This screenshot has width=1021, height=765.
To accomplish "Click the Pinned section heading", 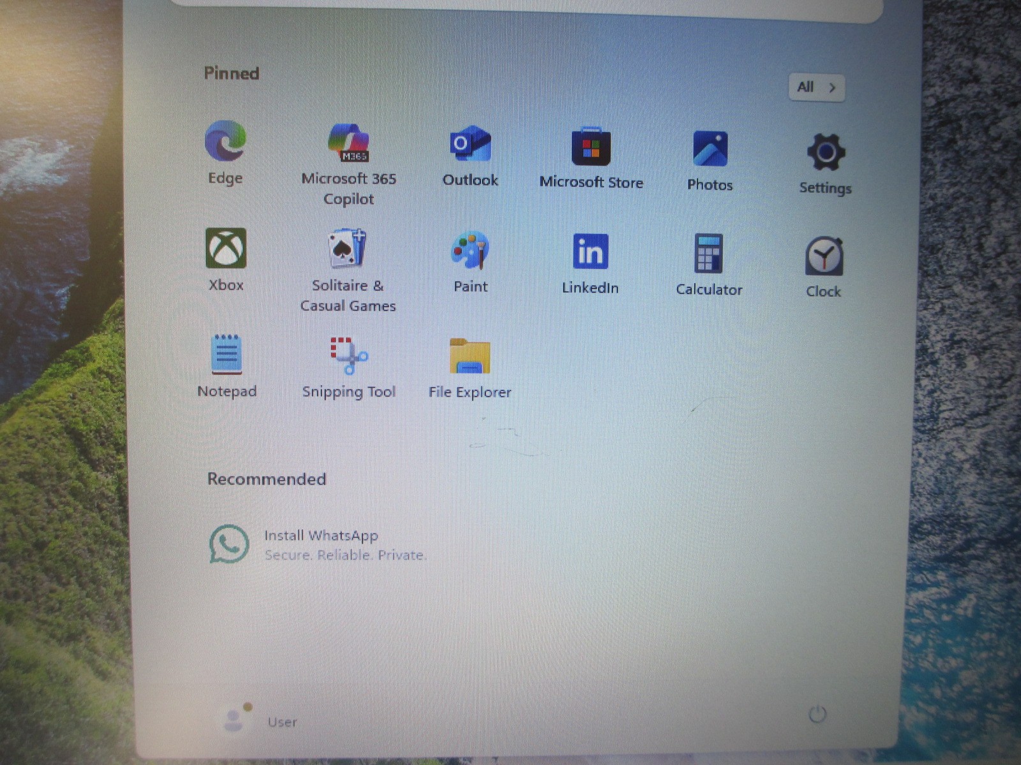I will coord(232,73).
